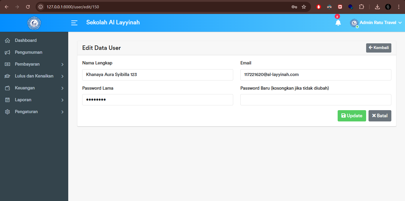Focus the empty Password Baru field
This screenshot has height=201, width=405.
[x=315, y=100]
